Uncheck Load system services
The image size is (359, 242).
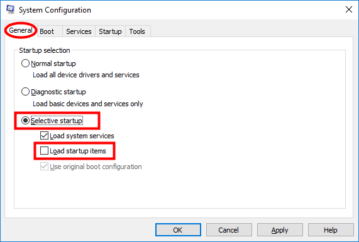[x=44, y=136]
